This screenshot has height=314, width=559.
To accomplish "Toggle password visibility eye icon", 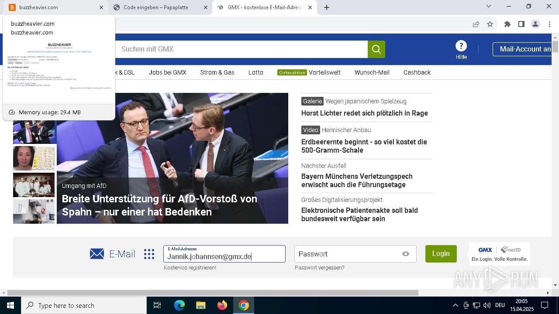I will point(406,254).
